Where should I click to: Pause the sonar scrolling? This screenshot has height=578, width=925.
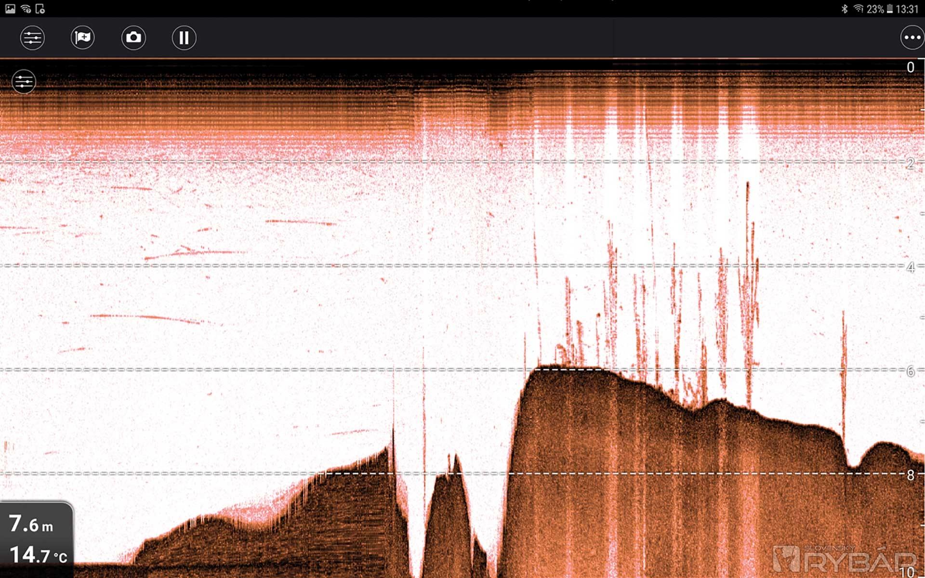(x=184, y=38)
